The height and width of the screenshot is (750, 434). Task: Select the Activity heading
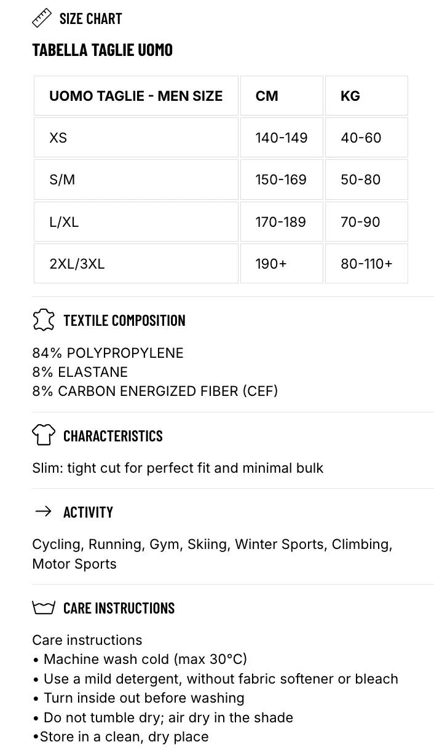(x=88, y=512)
